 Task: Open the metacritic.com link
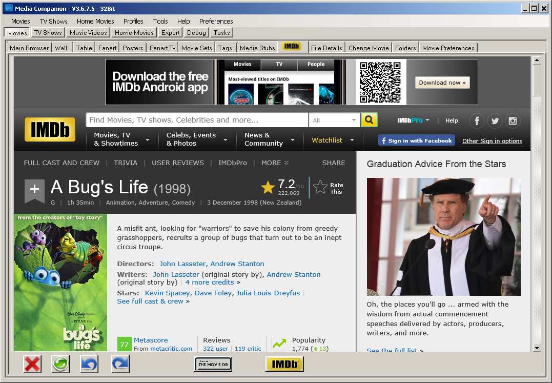click(x=172, y=349)
